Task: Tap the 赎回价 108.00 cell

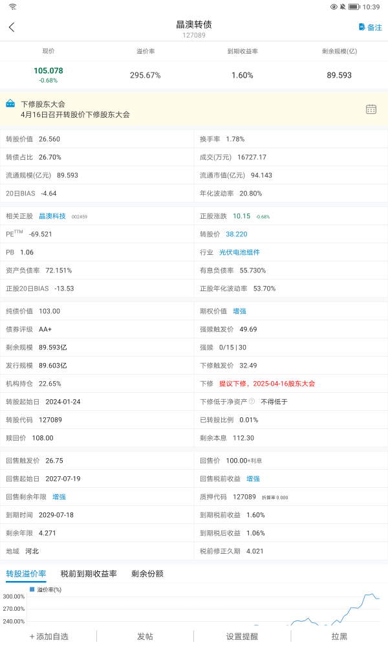Action: [97, 438]
